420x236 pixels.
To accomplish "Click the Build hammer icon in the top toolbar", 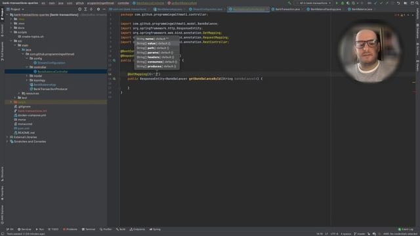I will click(x=289, y=3).
